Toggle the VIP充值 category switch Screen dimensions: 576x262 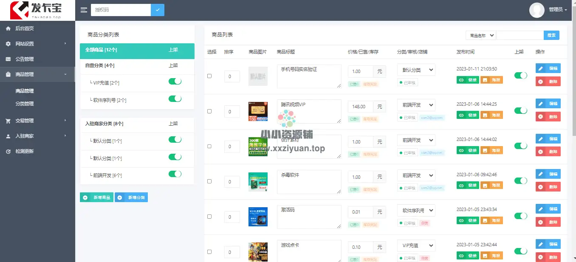175,82
